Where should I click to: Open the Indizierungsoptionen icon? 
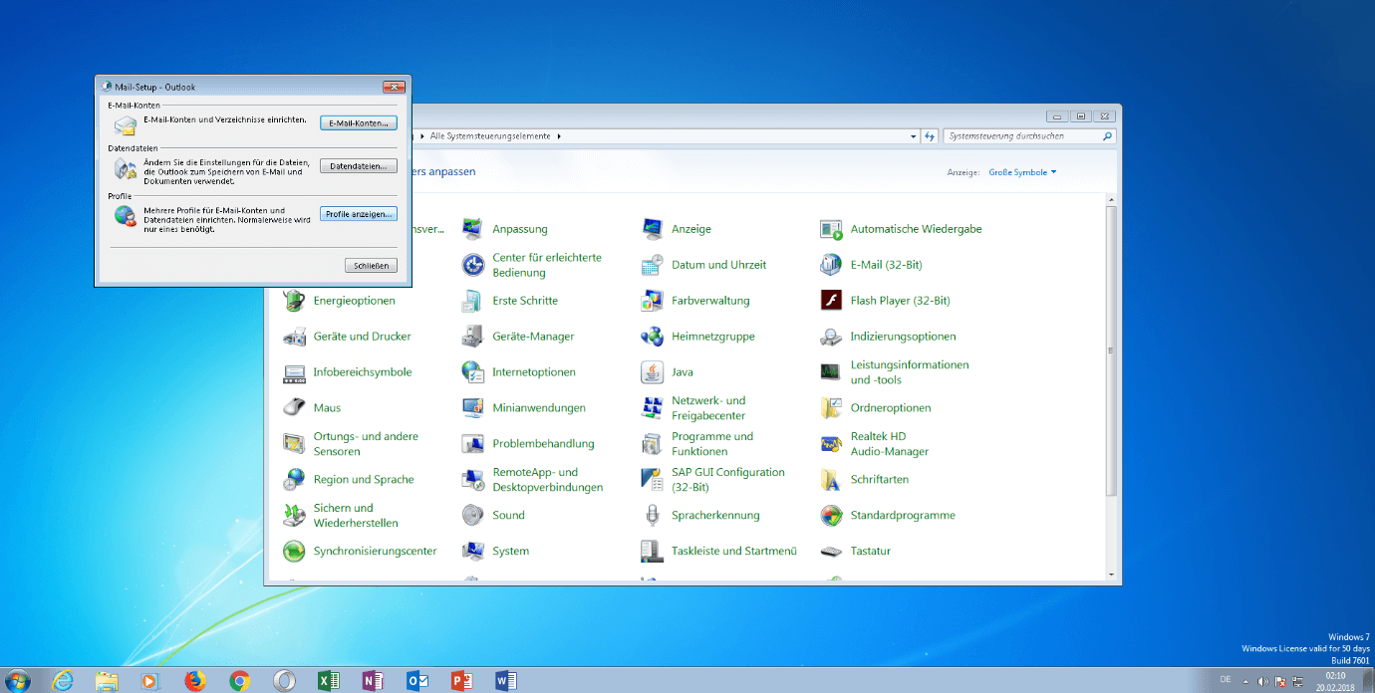click(831, 337)
